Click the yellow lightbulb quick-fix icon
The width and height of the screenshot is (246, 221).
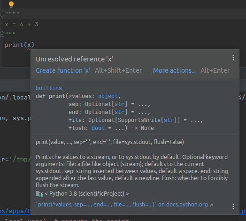click(11, 5)
